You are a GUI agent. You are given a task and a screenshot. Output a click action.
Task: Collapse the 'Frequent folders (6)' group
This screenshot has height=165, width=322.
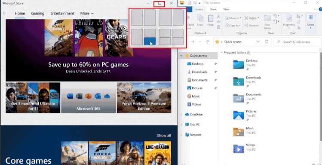pyautogui.click(x=221, y=53)
